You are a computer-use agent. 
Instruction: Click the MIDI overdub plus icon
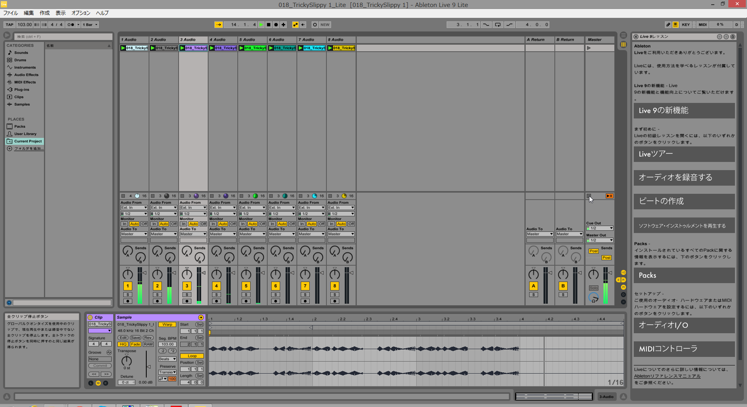coord(284,24)
